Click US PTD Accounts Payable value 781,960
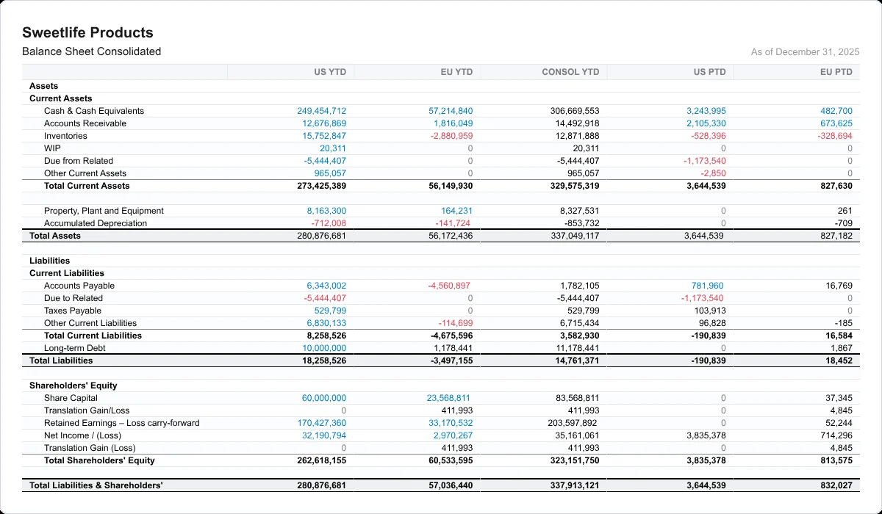 (x=708, y=286)
